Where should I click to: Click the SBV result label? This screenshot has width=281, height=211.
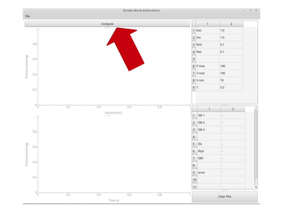point(209,158)
